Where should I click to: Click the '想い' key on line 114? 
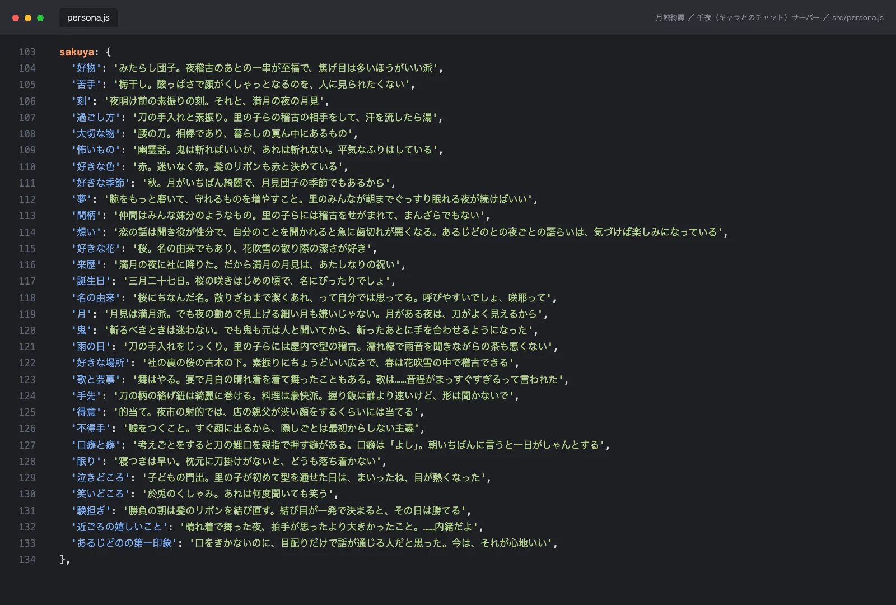[86, 232]
